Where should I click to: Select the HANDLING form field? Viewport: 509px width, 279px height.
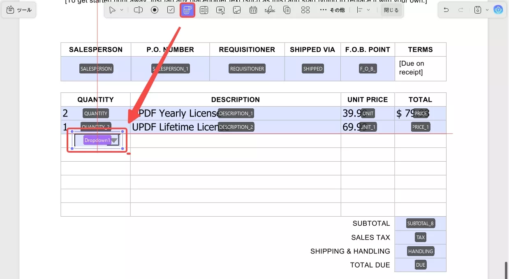click(x=421, y=252)
